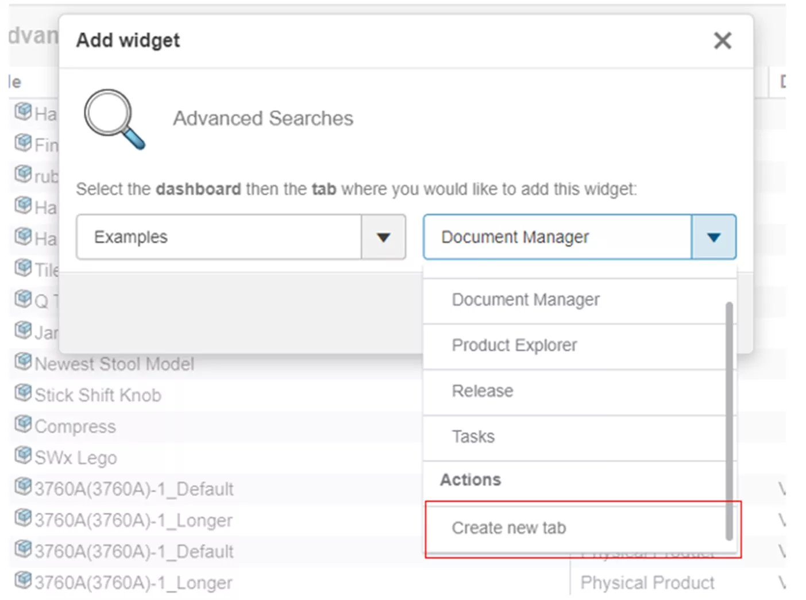
Task: Select the Newest Stool Model row
Action: click(x=216, y=364)
